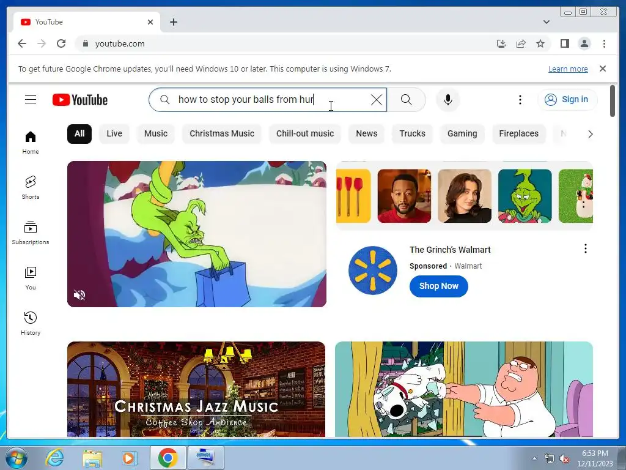Reload the YouTube page
The width and height of the screenshot is (626, 470).
61,43
